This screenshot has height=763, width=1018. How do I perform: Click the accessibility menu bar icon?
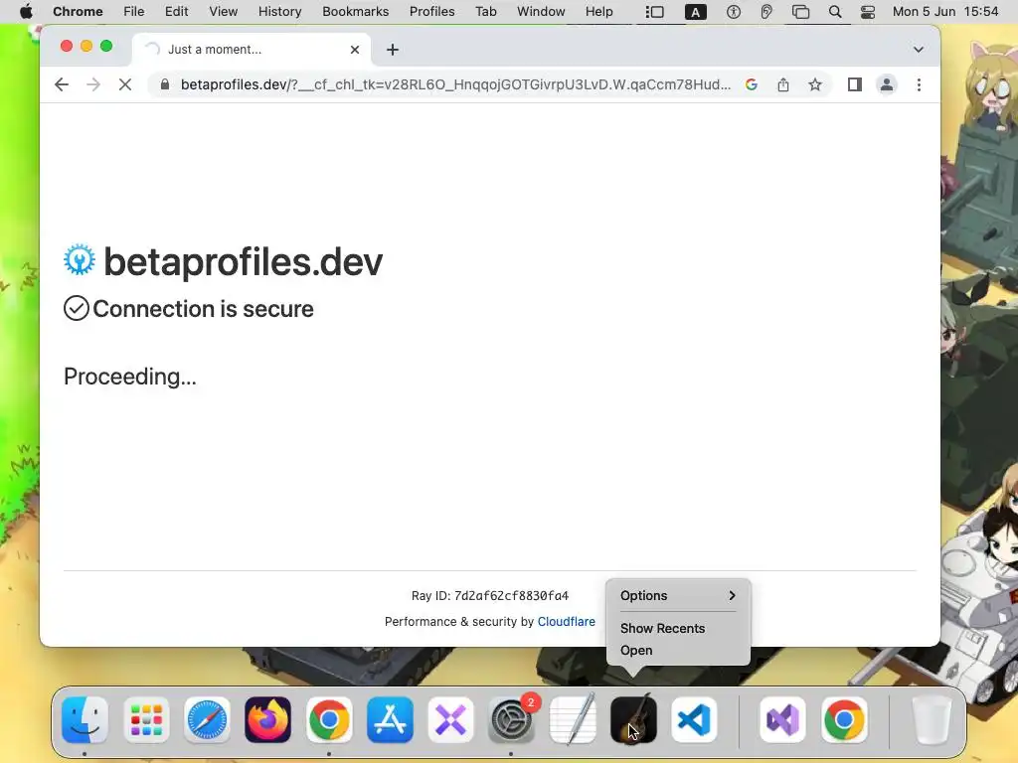click(x=734, y=12)
